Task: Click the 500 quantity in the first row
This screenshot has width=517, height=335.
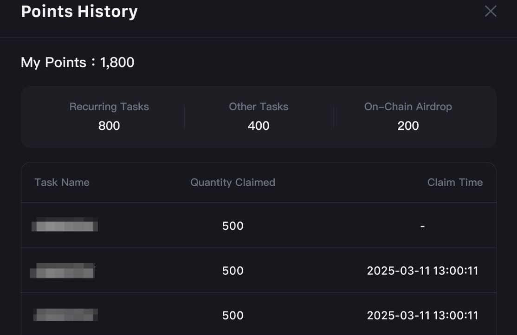Action: (233, 226)
